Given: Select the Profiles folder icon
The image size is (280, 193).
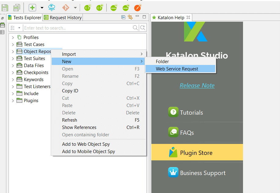Looking at the screenshot, I should (x=19, y=37).
